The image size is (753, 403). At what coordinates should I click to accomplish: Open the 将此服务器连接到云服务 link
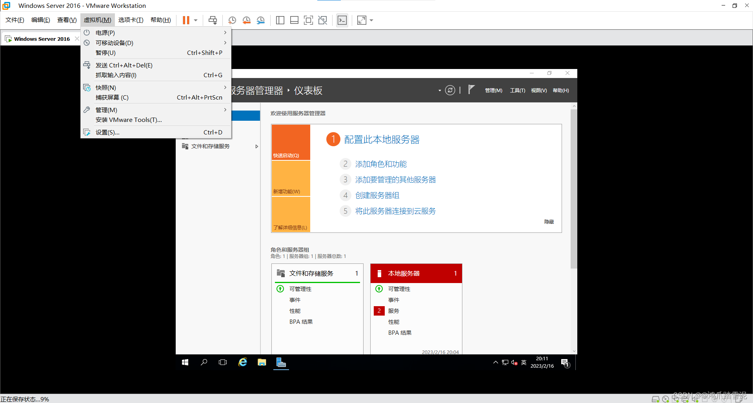tap(395, 211)
